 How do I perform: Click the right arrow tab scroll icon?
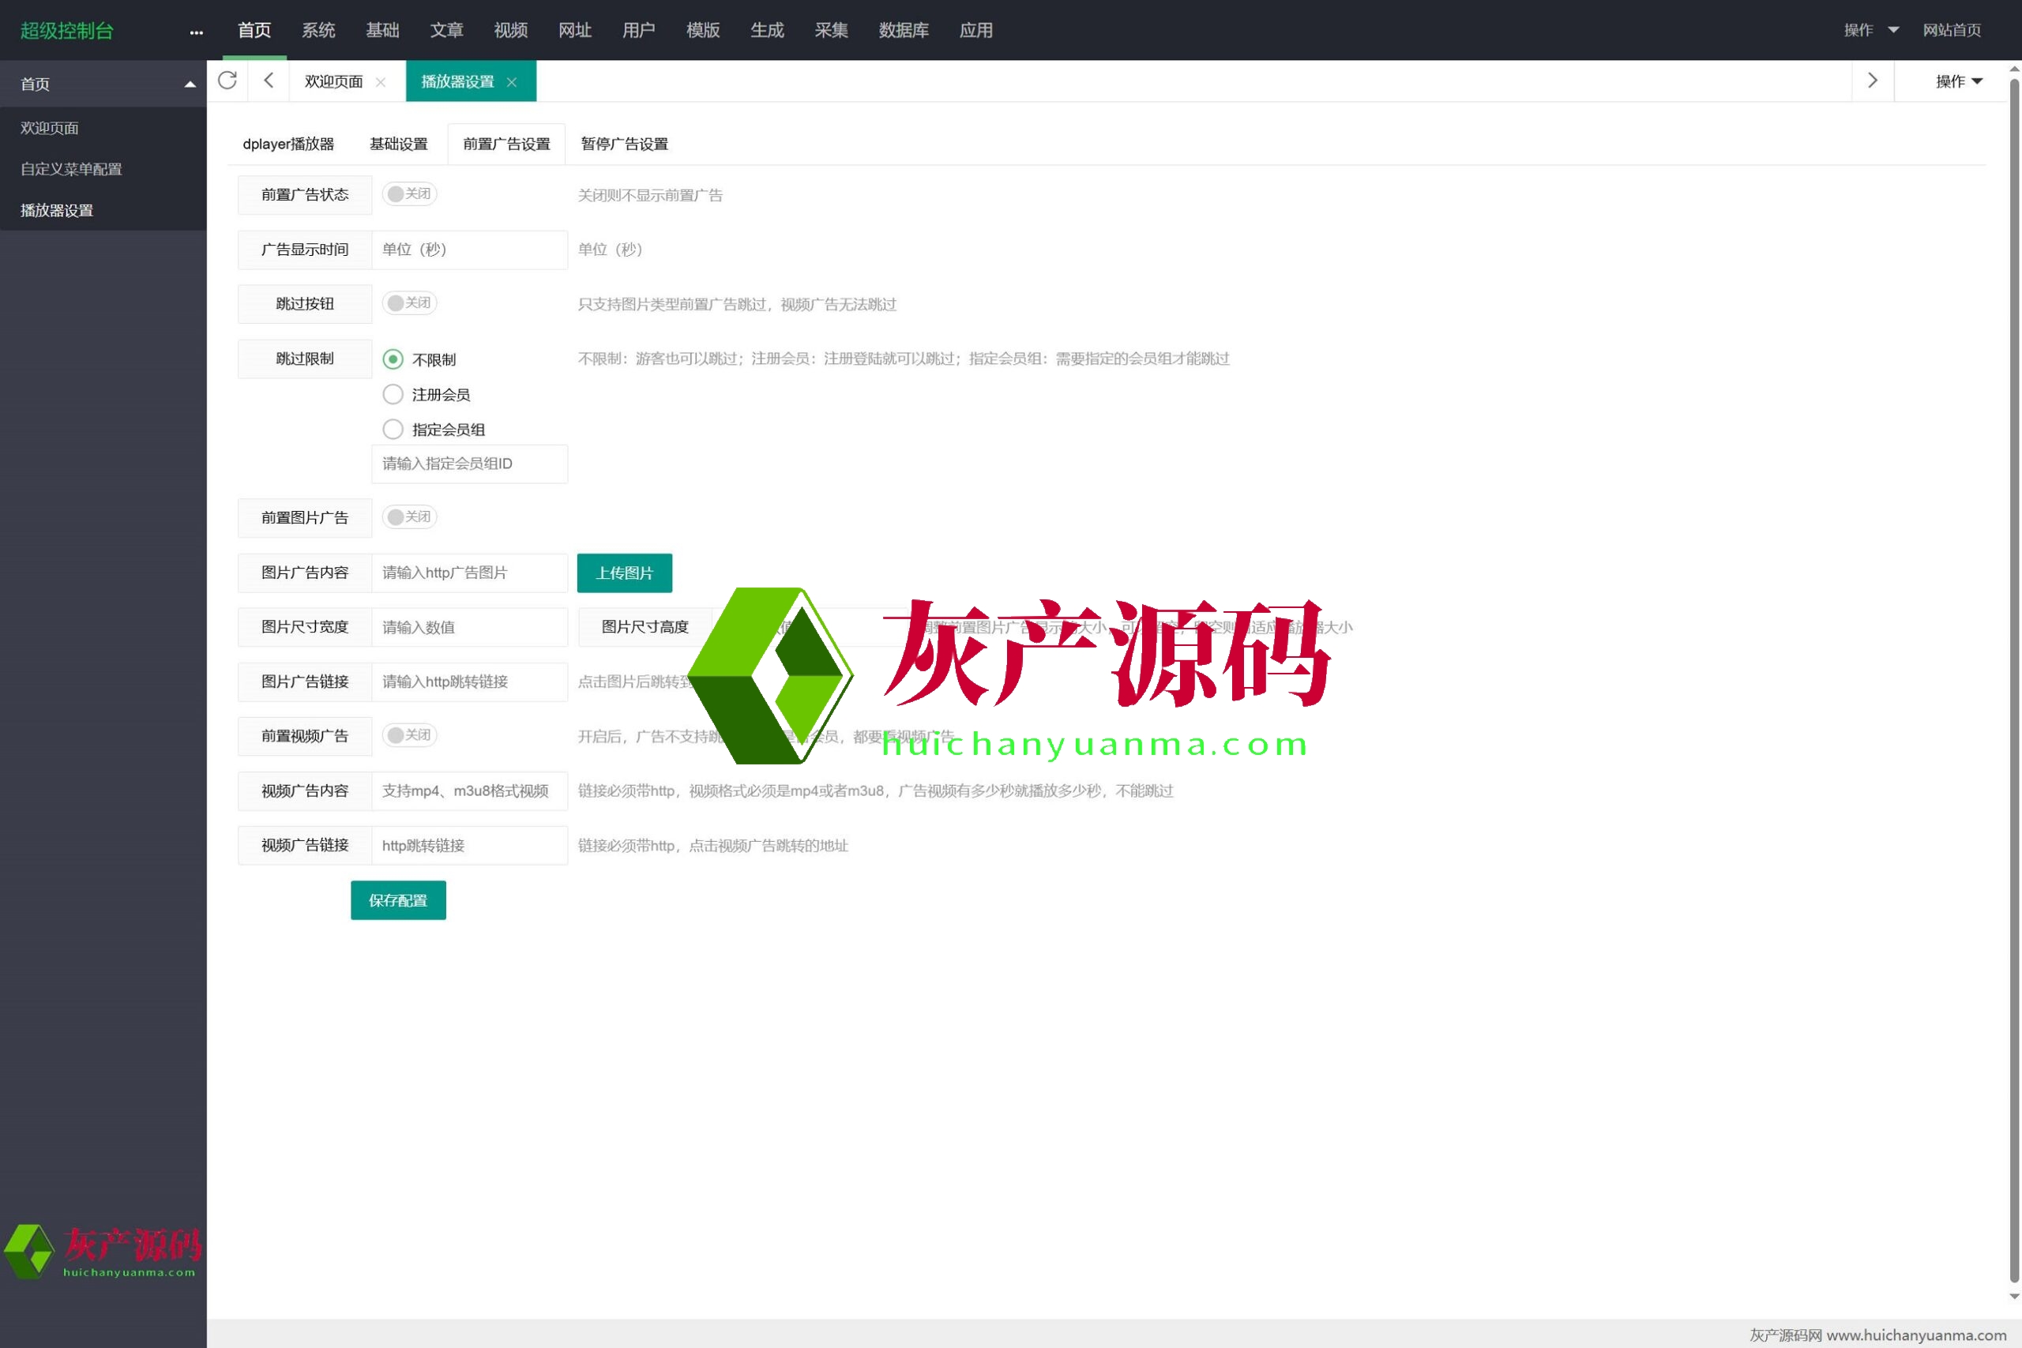pos(1872,81)
